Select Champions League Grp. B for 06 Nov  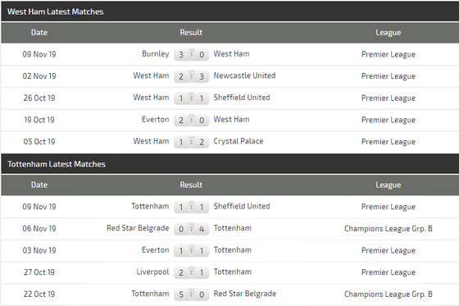coord(389,229)
